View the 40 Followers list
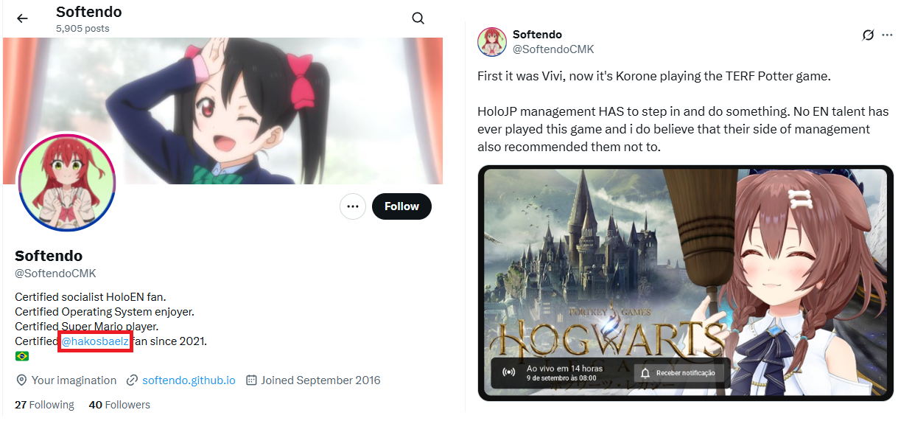912x421 pixels. tap(119, 405)
